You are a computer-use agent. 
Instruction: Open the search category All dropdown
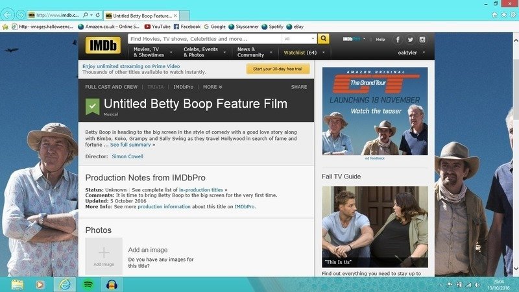point(299,39)
